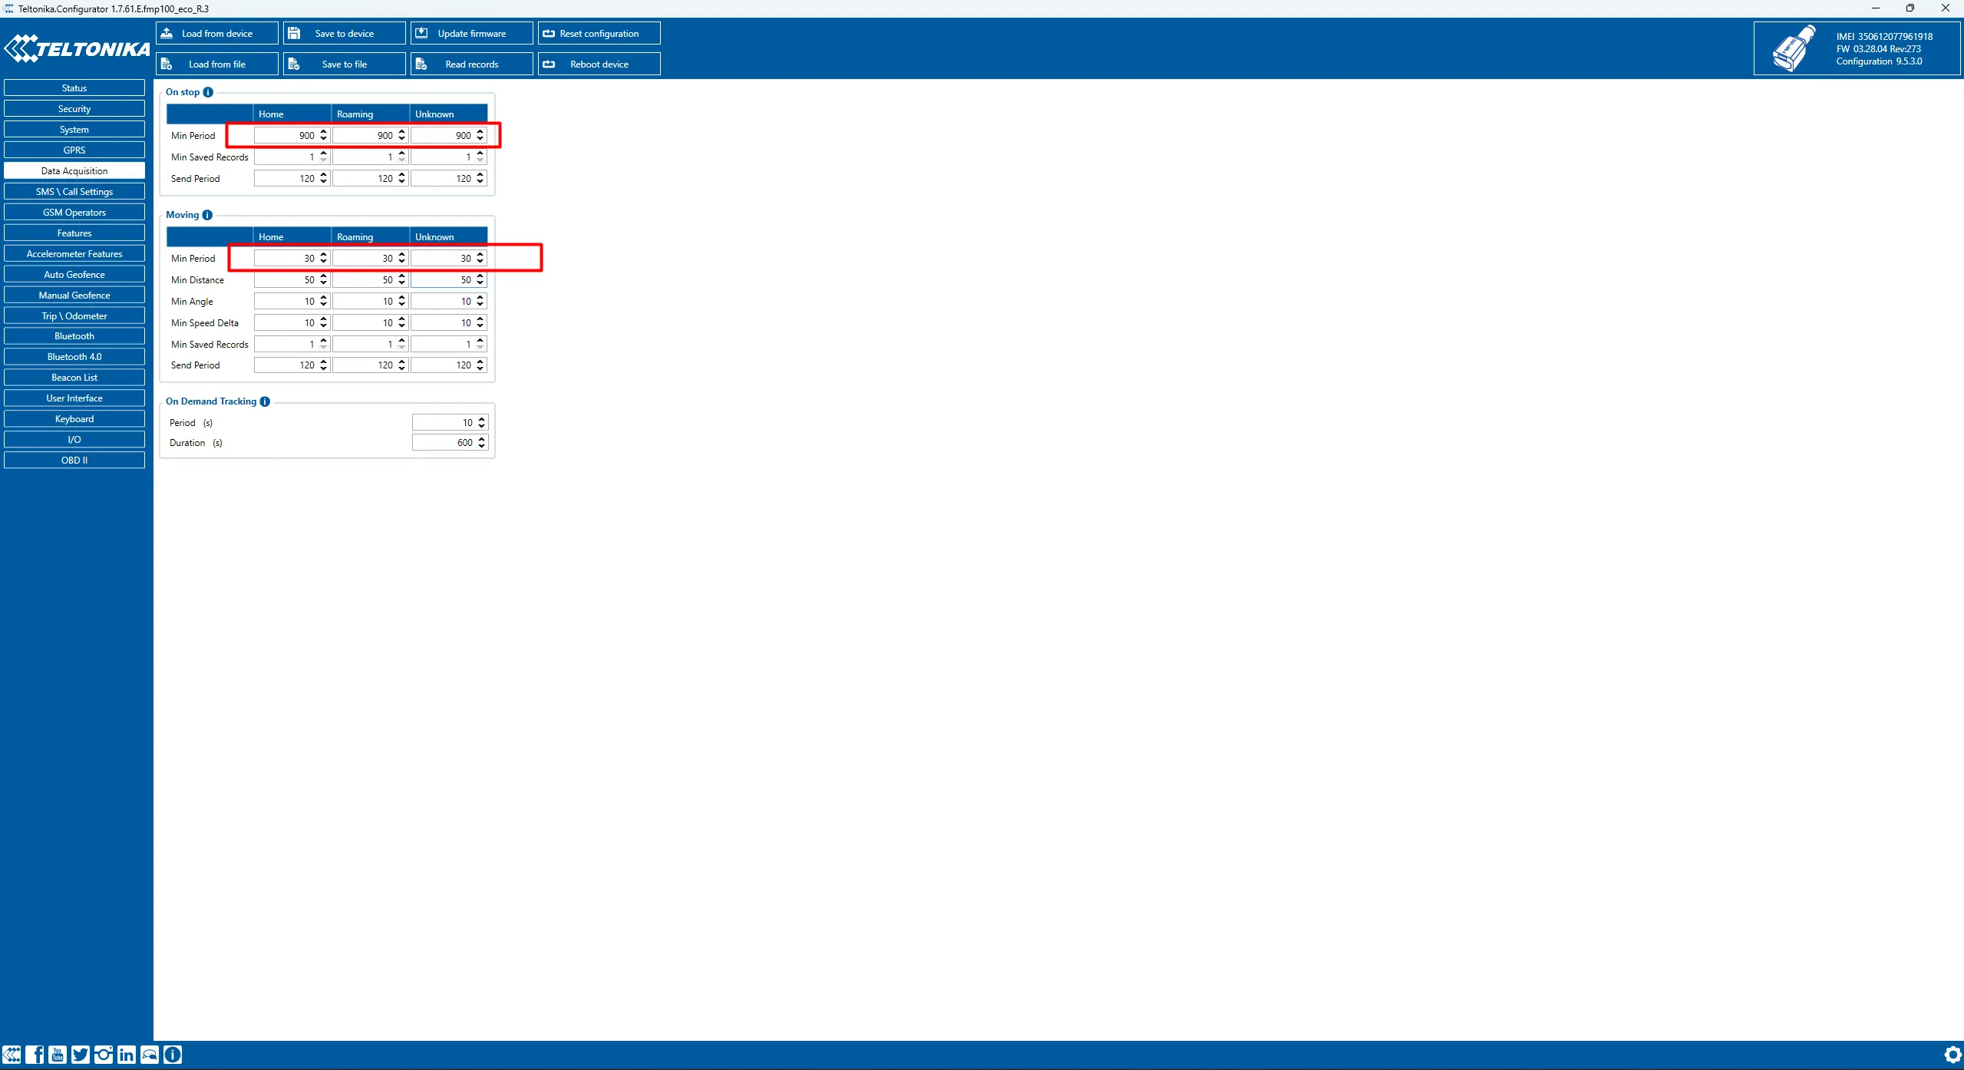Click the On Demand Tracking info tooltip icon
Screen dimensions: 1964x1070
point(265,401)
